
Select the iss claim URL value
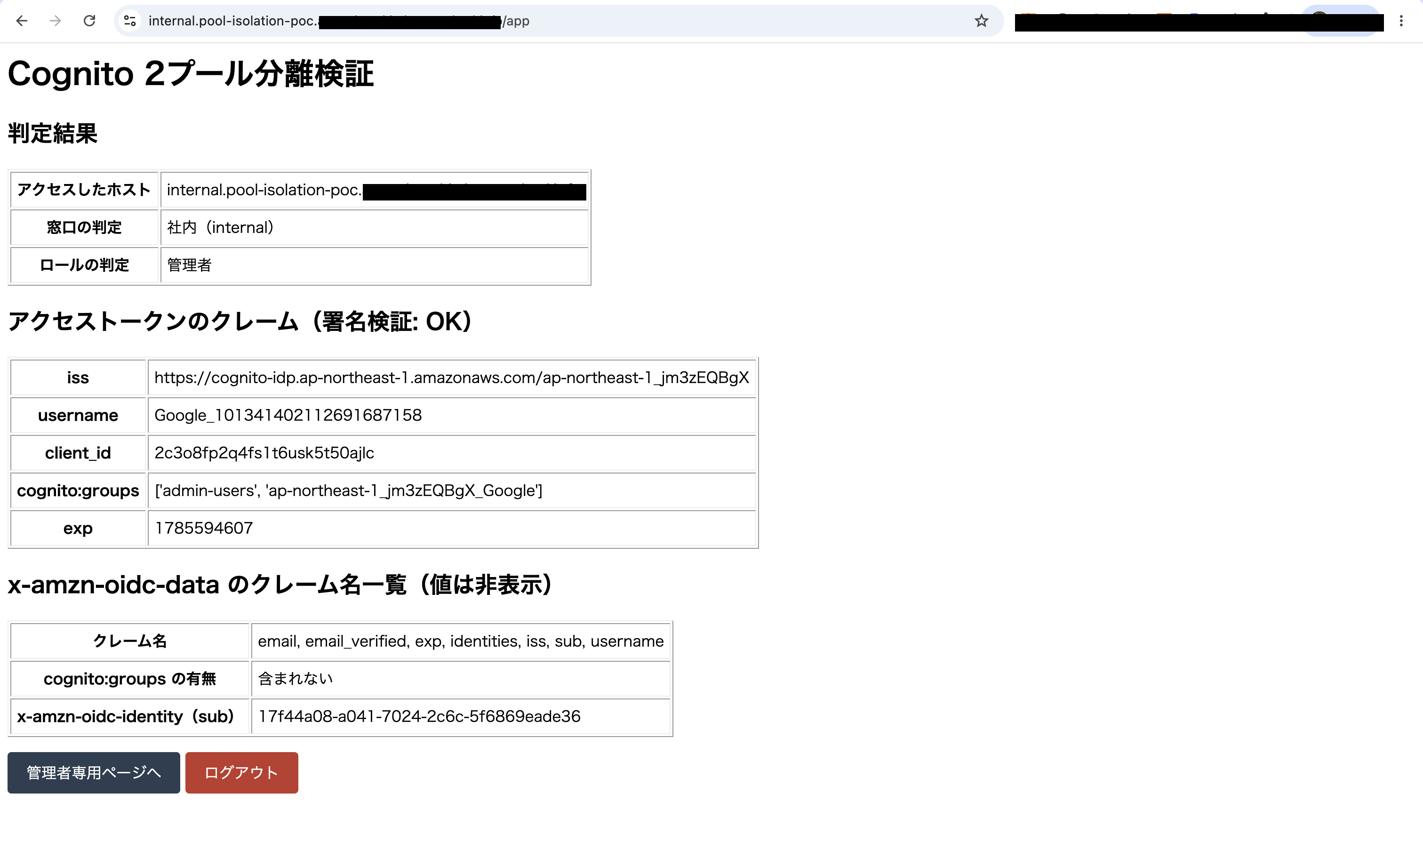click(x=452, y=378)
